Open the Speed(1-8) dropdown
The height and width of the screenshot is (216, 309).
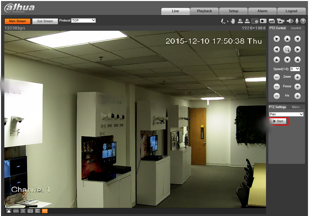click(x=295, y=69)
